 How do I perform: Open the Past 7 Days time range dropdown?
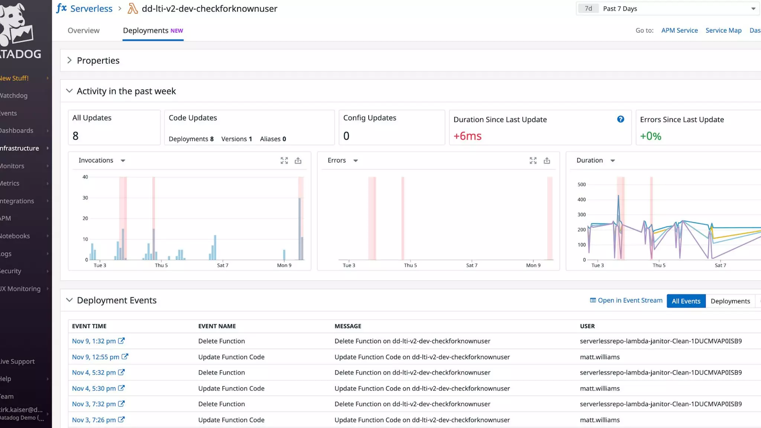coord(668,9)
